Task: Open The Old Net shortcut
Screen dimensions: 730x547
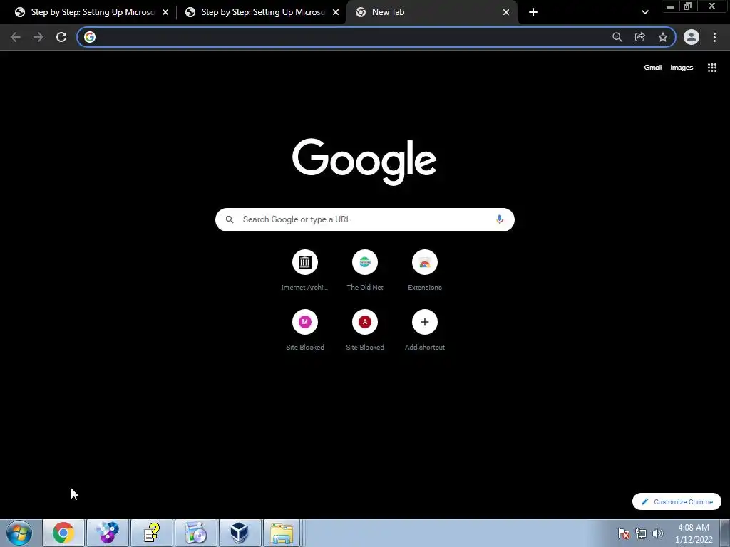Action: [x=365, y=271]
